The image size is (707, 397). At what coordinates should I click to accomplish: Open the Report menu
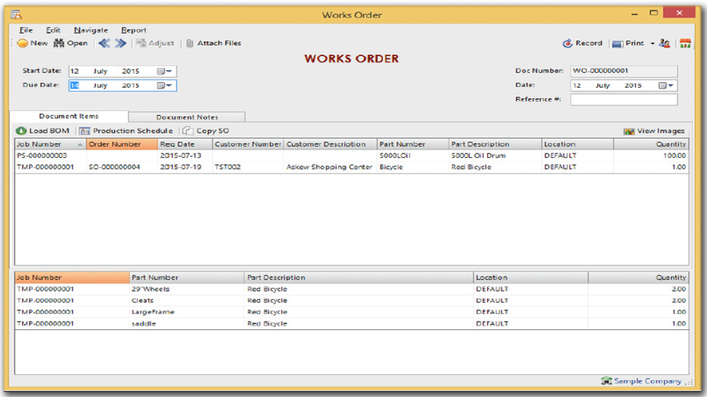(134, 30)
